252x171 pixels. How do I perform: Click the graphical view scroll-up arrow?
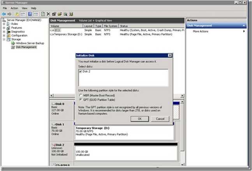coord(182,102)
